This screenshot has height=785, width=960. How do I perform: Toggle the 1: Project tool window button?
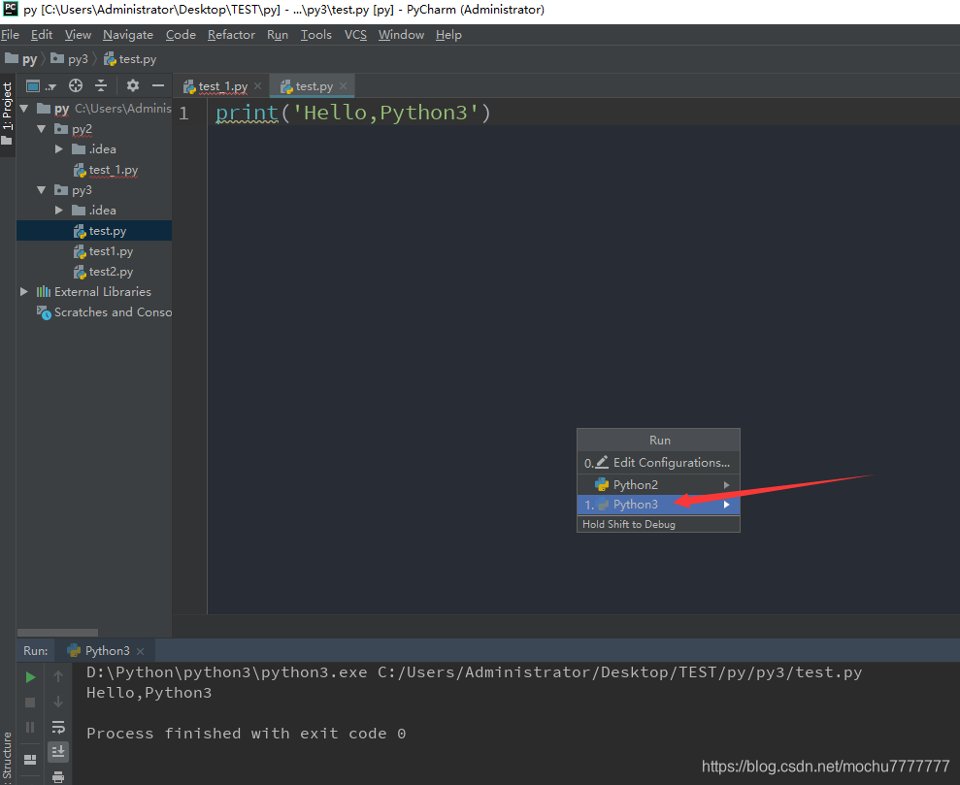coord(8,114)
